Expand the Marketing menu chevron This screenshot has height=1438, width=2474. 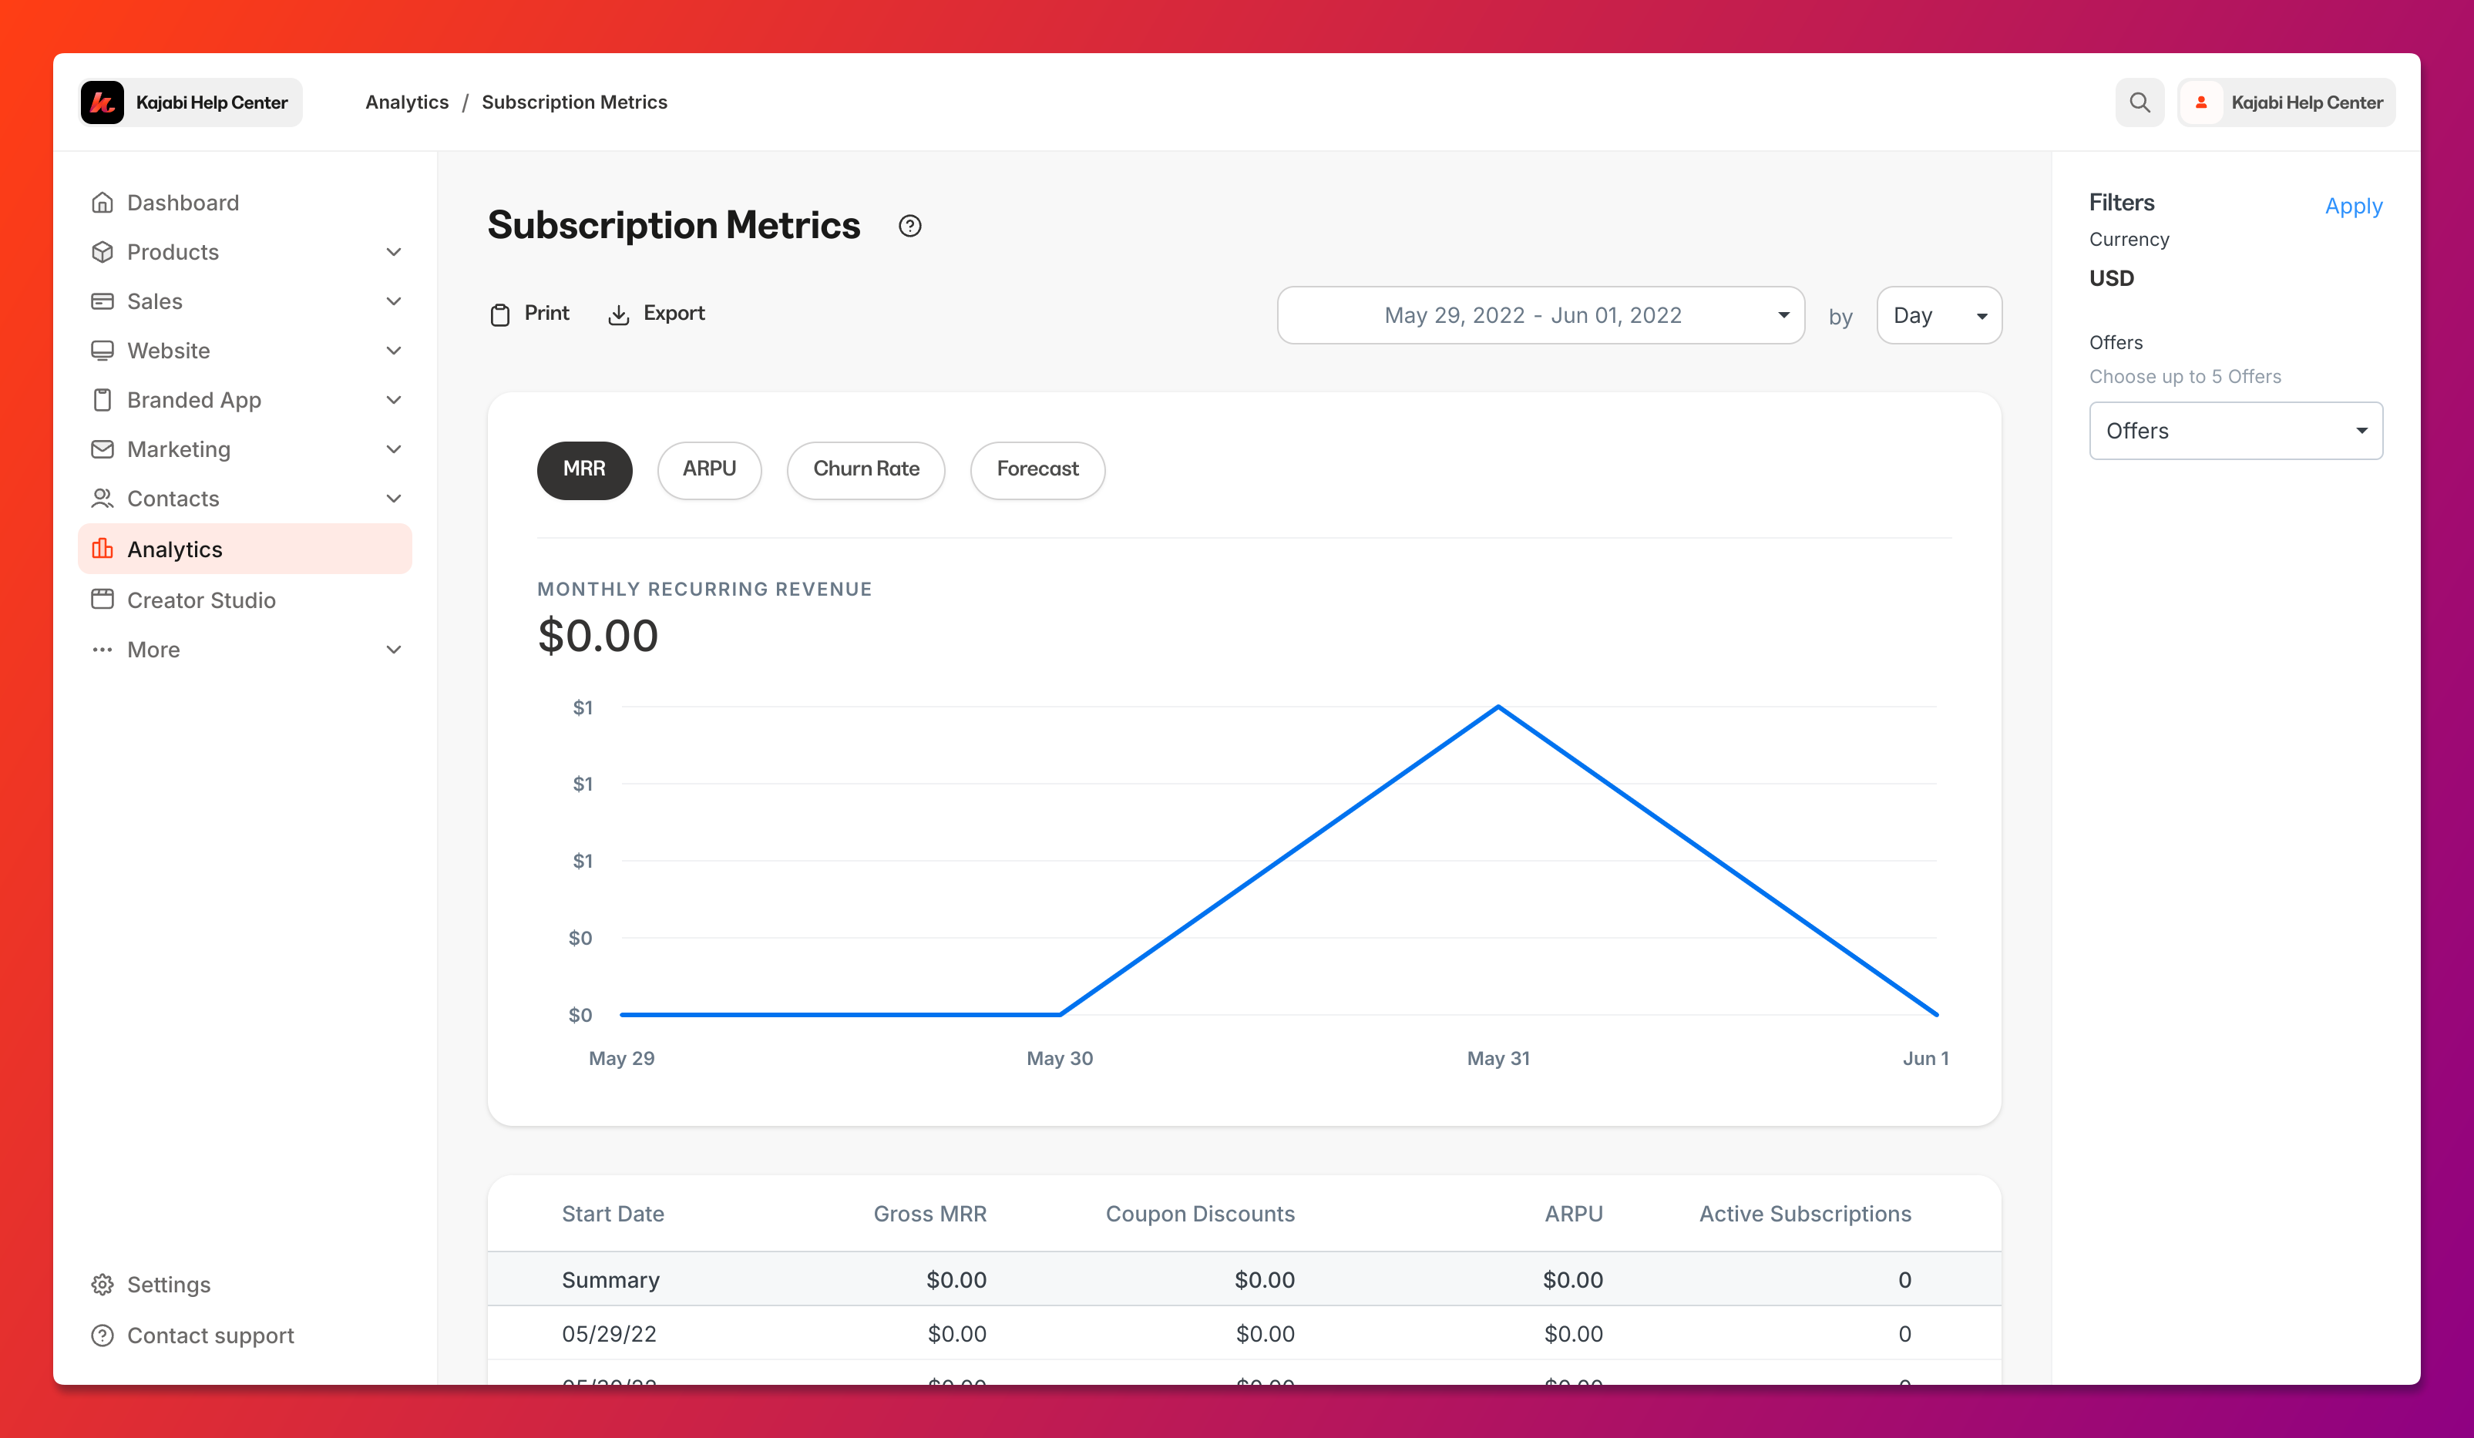click(394, 449)
